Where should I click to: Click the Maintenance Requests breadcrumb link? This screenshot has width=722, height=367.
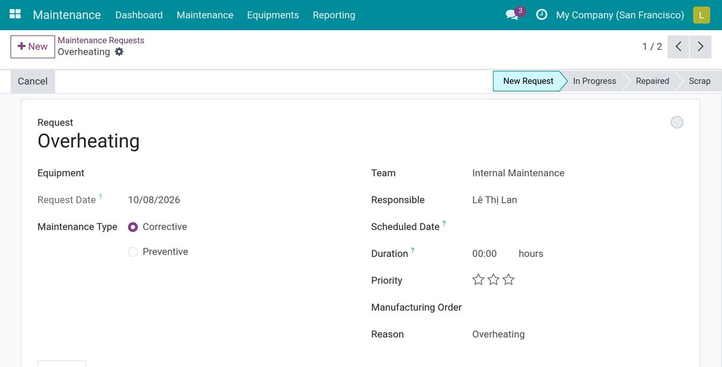(101, 41)
